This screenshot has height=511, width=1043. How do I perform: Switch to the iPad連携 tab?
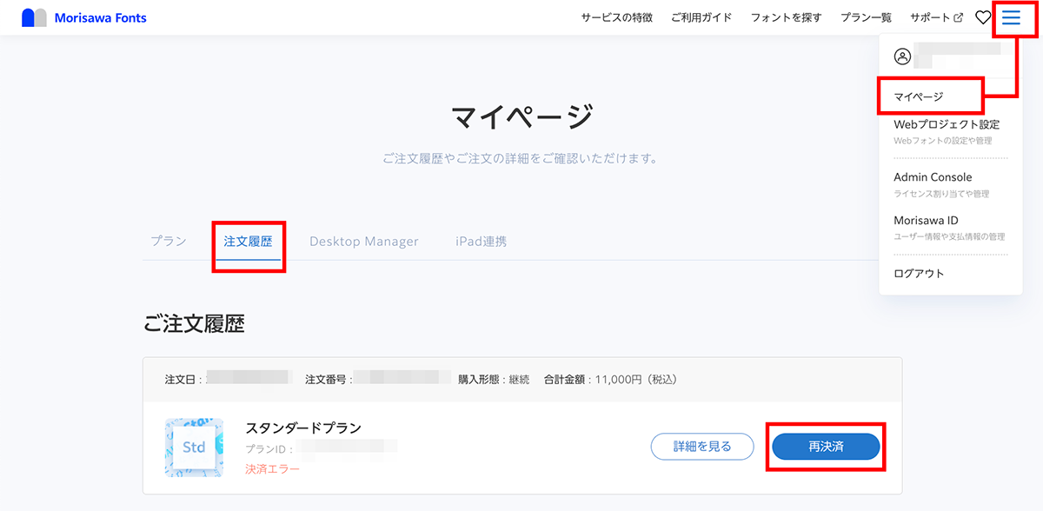[481, 242]
